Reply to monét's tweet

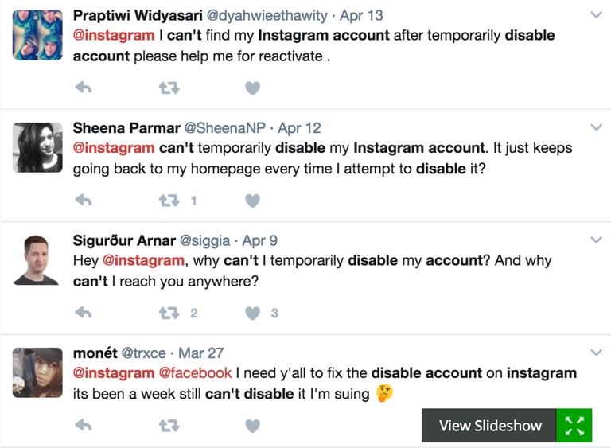[84, 425]
